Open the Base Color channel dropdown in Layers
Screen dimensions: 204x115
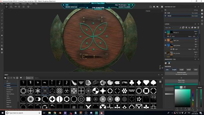tap(169, 28)
